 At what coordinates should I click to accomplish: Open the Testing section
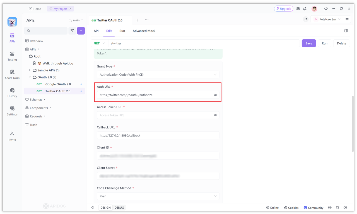(x=12, y=56)
